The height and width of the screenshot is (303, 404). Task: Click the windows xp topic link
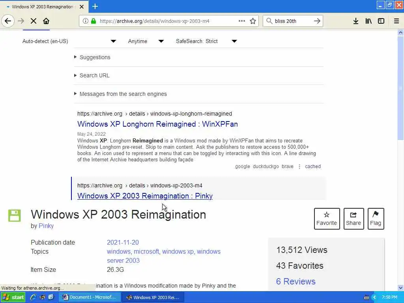[178, 251]
